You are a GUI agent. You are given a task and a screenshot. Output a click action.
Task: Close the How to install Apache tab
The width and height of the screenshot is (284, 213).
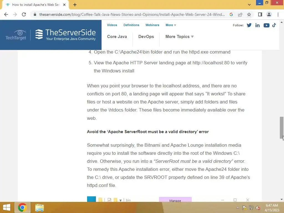pyautogui.click(x=64, y=5)
